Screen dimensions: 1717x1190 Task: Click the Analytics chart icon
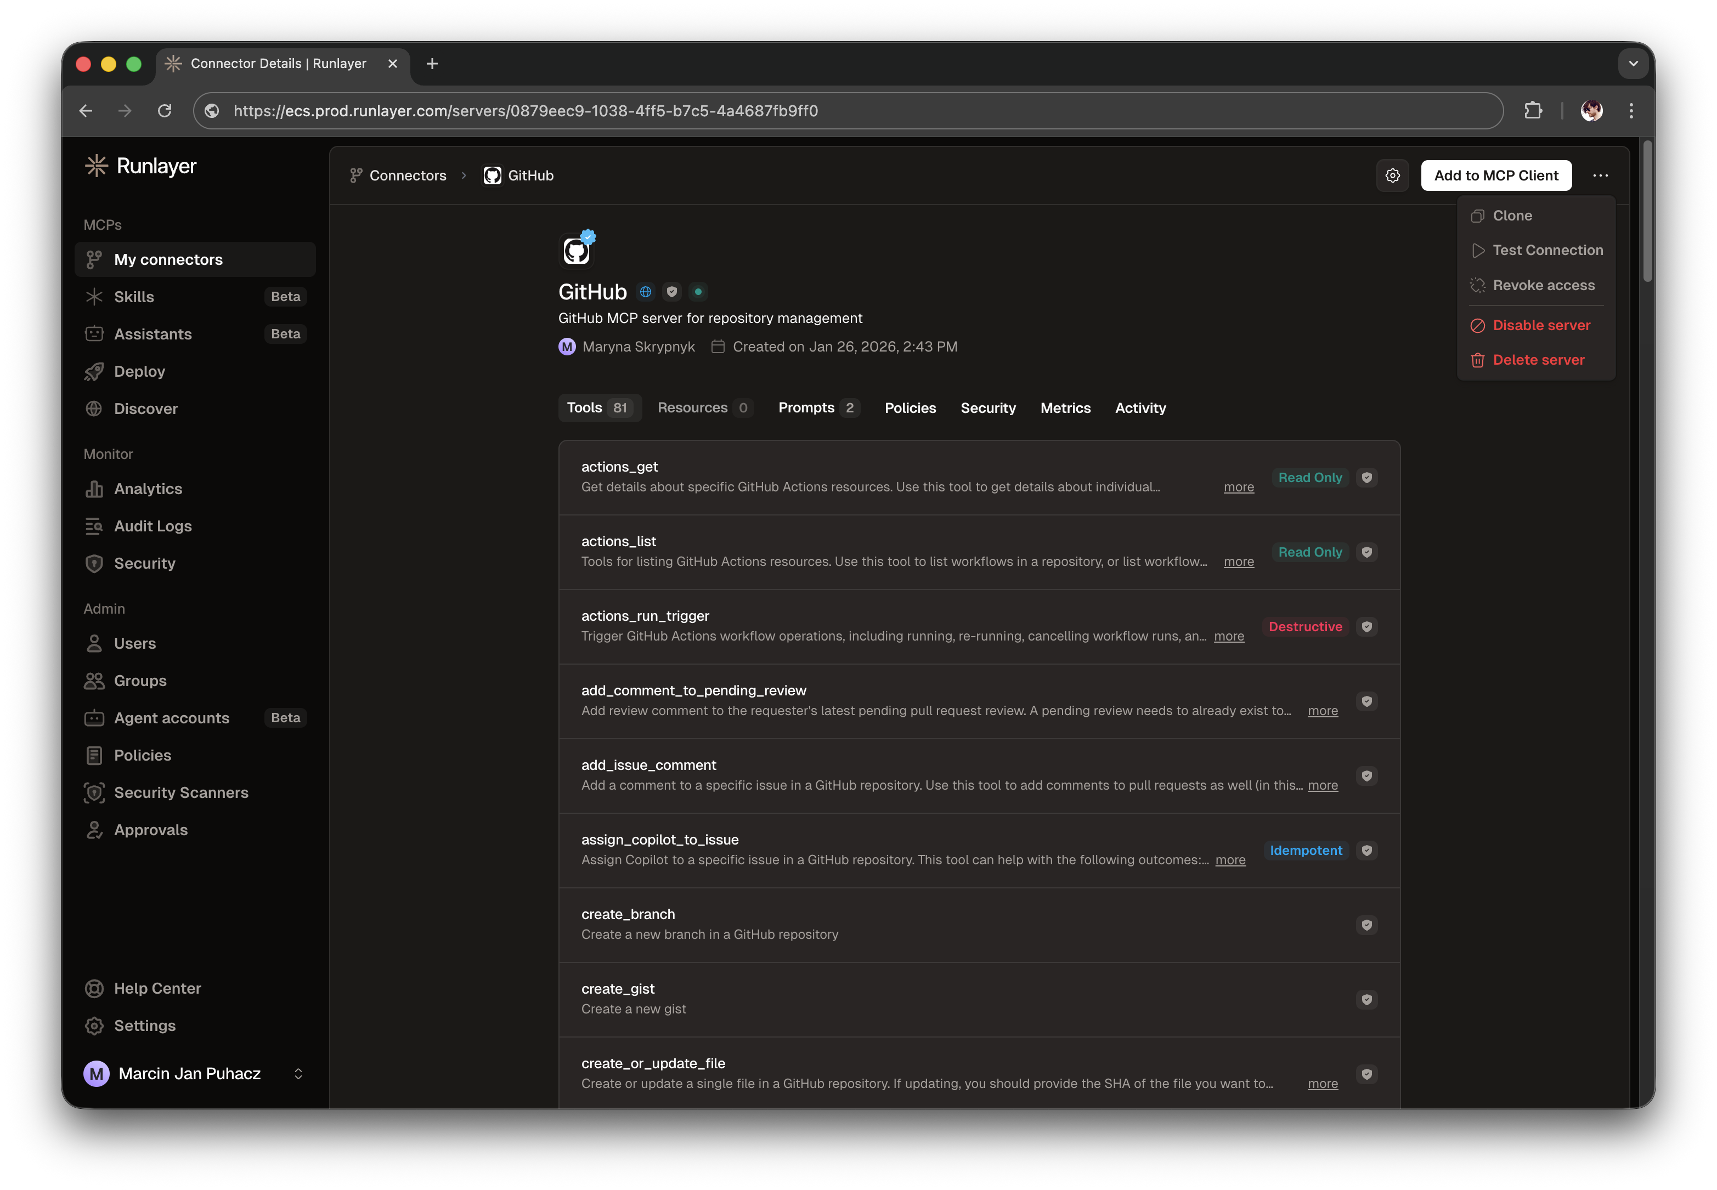[95, 489]
